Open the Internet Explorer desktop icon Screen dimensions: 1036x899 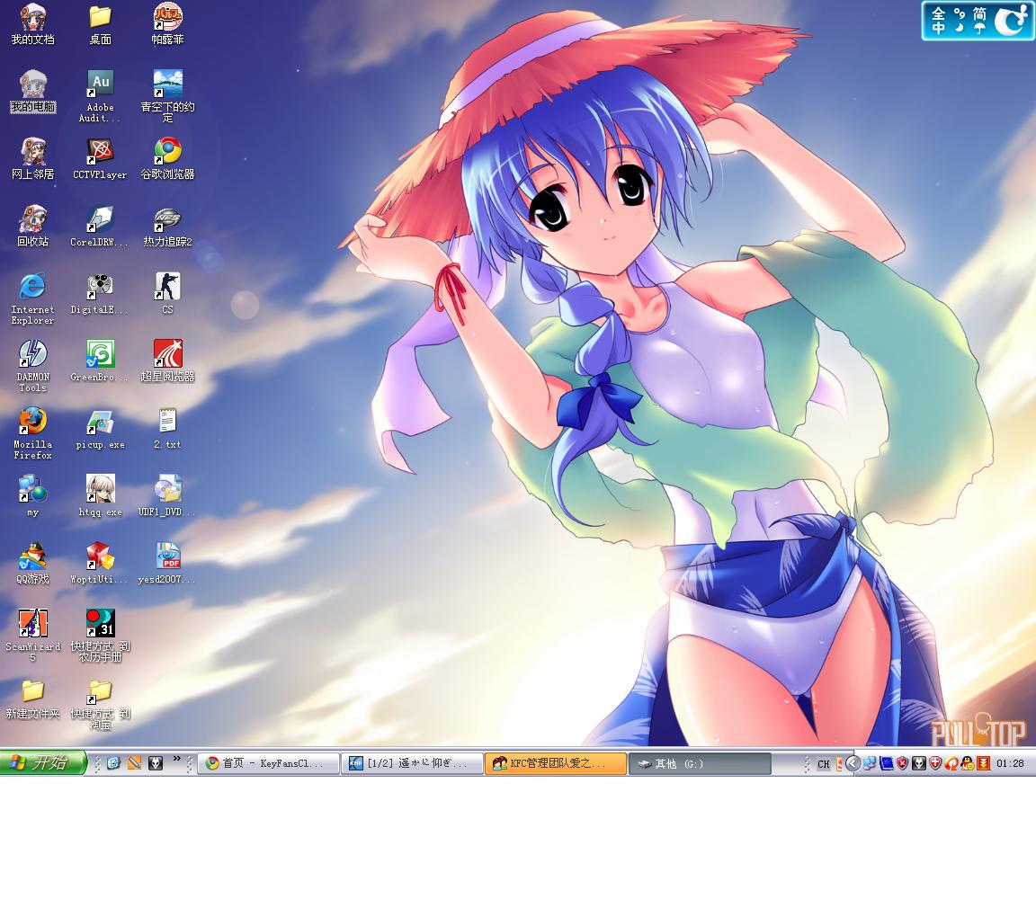tap(33, 298)
